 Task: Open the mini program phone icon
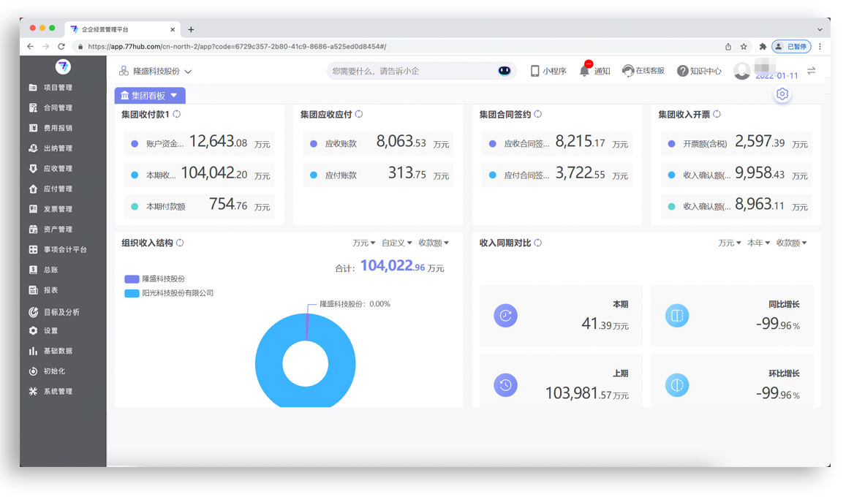[535, 71]
